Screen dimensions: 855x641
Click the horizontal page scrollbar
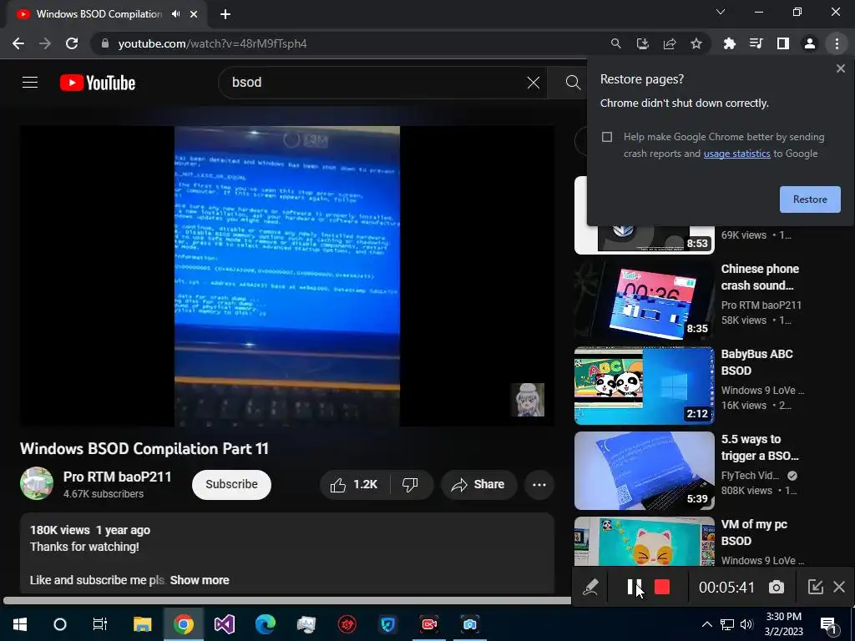click(287, 601)
